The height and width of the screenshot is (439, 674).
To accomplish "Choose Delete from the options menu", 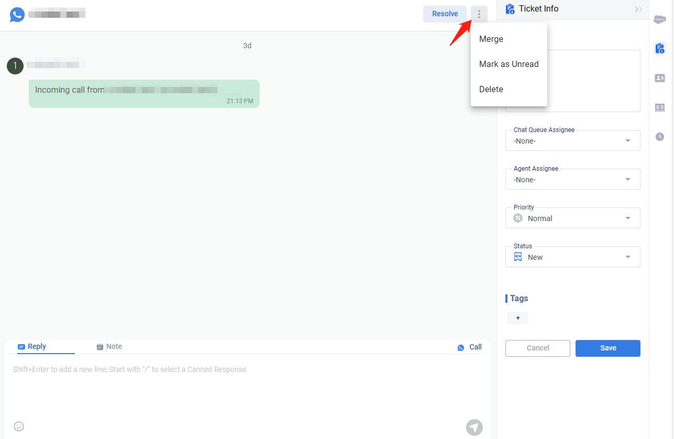I will pos(491,90).
